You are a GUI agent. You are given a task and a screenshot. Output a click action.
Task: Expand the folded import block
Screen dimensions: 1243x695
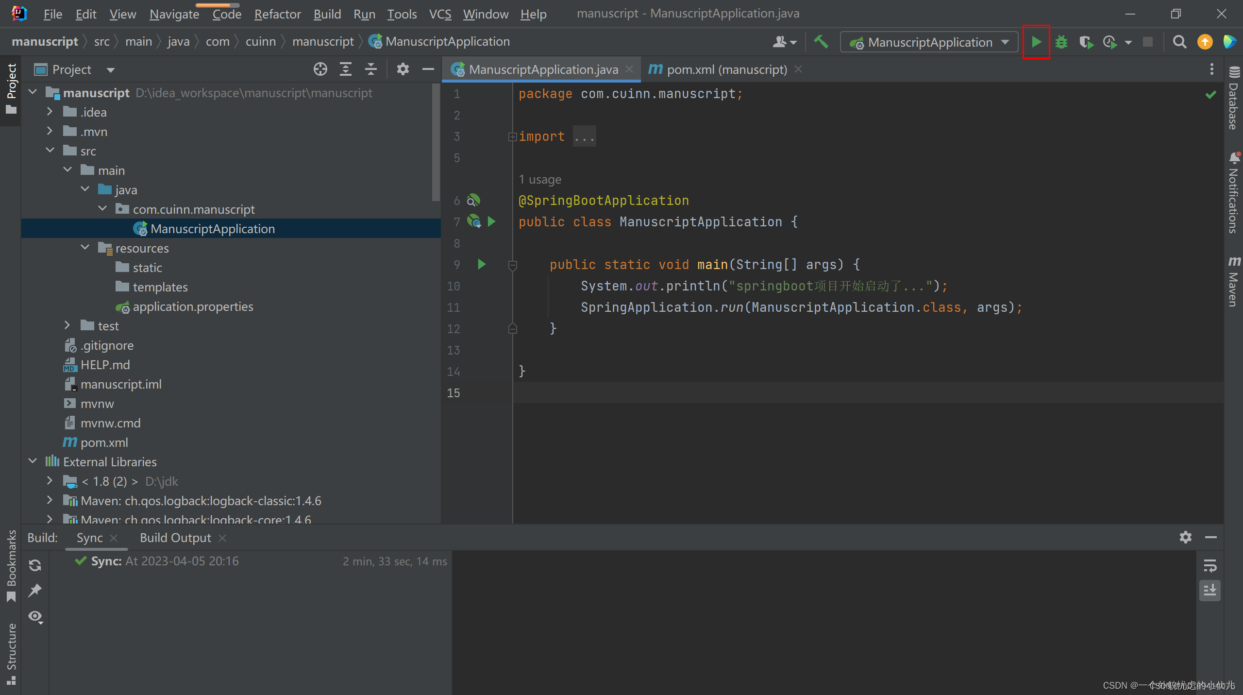[x=512, y=137]
